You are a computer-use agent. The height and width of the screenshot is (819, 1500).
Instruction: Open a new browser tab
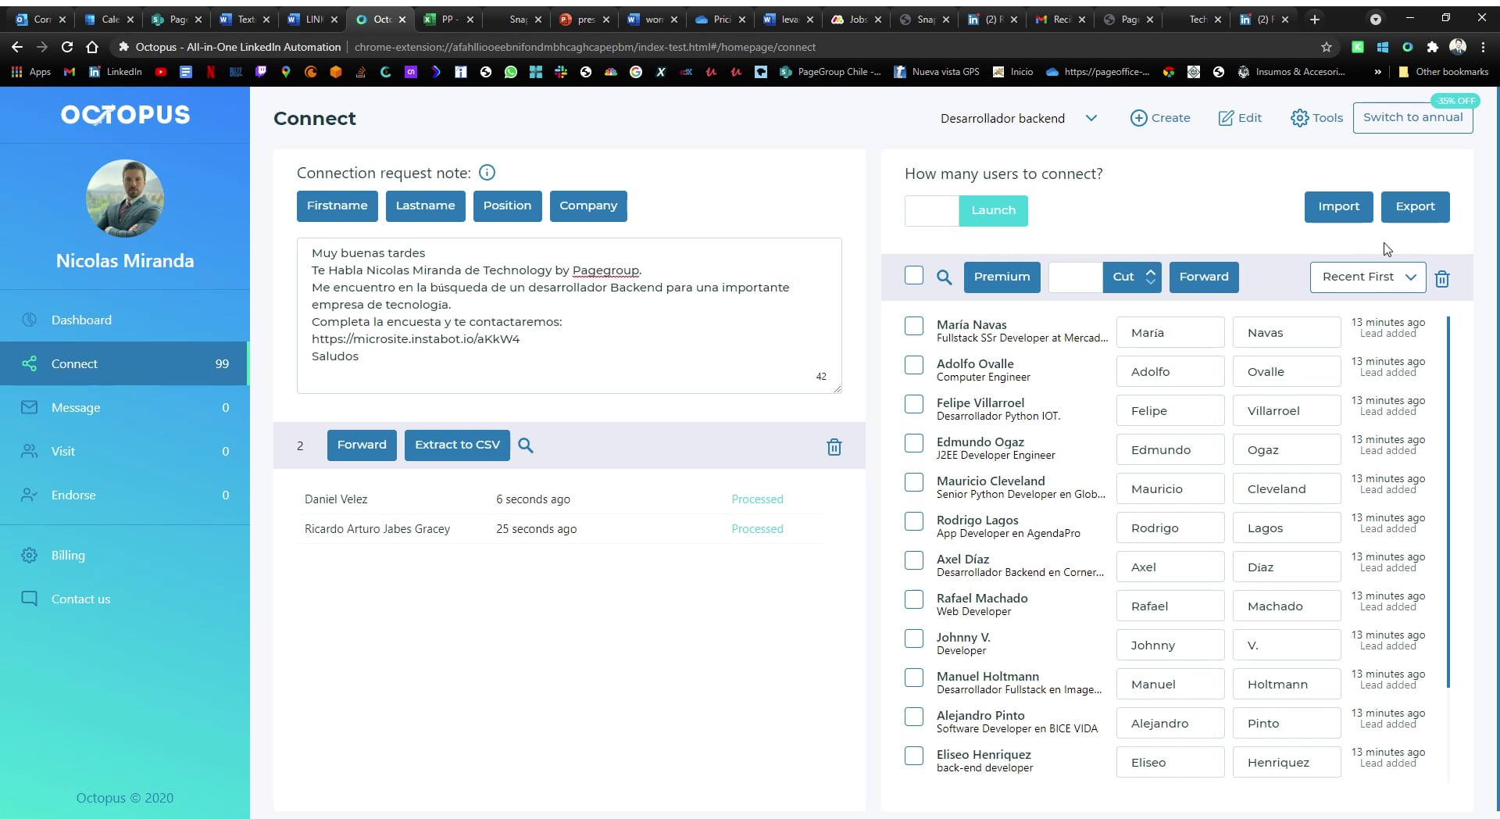coord(1315,20)
